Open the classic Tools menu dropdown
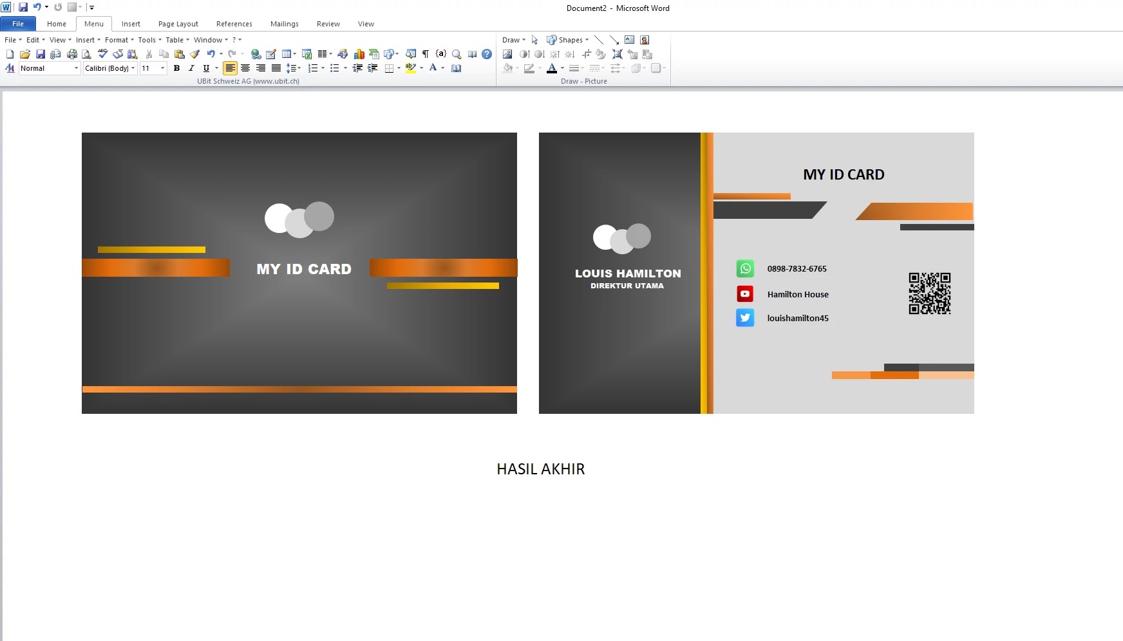Screen dimensions: 1123x641 click(x=150, y=40)
